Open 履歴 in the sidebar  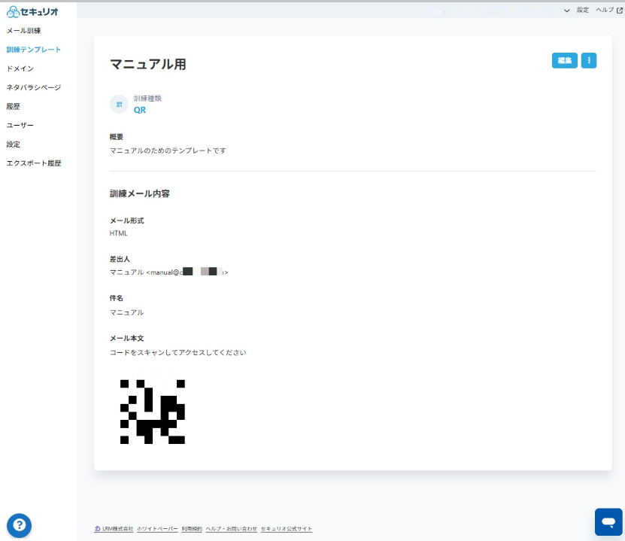tap(13, 106)
